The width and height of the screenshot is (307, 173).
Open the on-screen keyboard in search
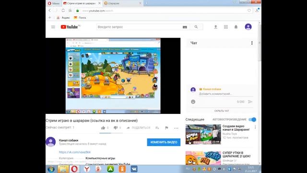pos(185,27)
